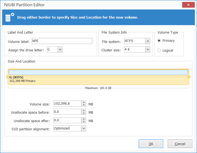Increase Unallocate space before value

[84, 111]
